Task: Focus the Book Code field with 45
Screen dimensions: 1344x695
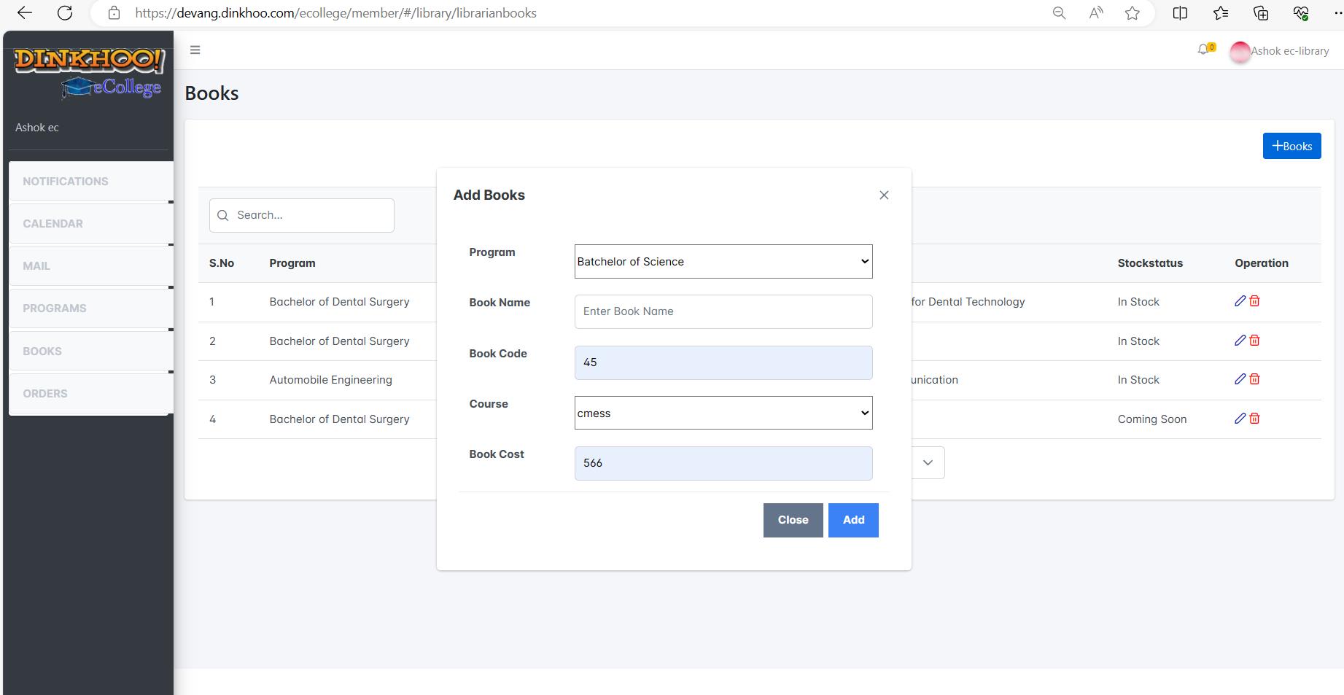Action: (723, 362)
